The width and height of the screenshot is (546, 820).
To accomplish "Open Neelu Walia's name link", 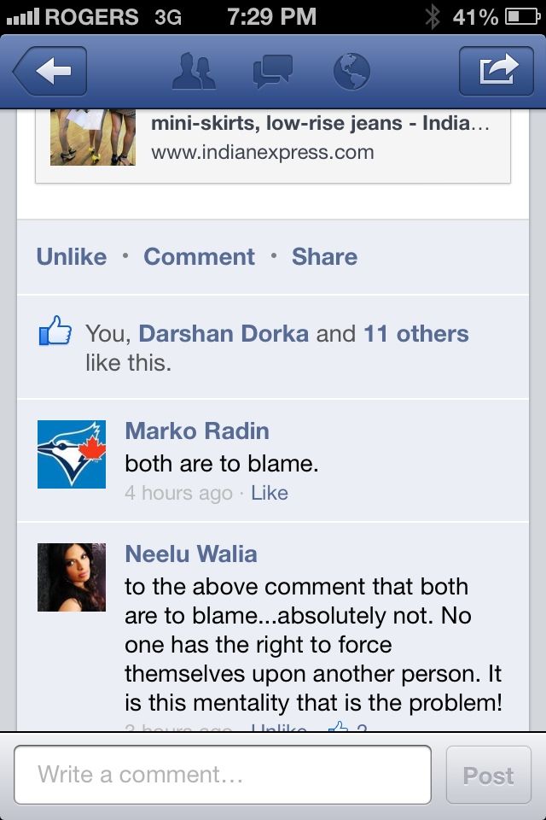I will 191,553.
